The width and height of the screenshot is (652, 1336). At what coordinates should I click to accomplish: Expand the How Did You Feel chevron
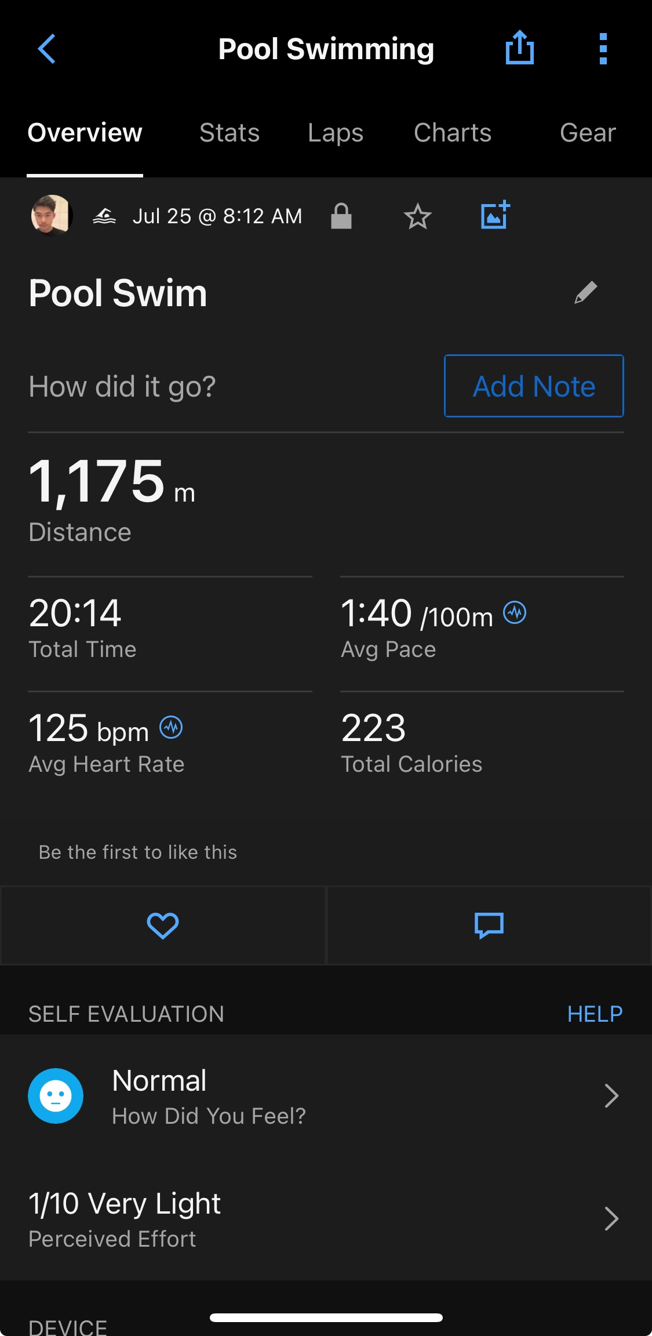point(611,1095)
